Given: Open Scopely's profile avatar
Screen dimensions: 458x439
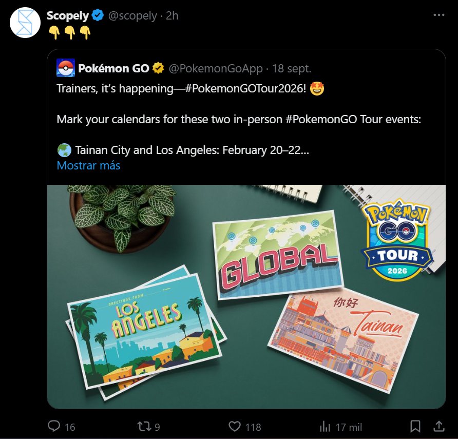Looking at the screenshot, I should point(25,23).
